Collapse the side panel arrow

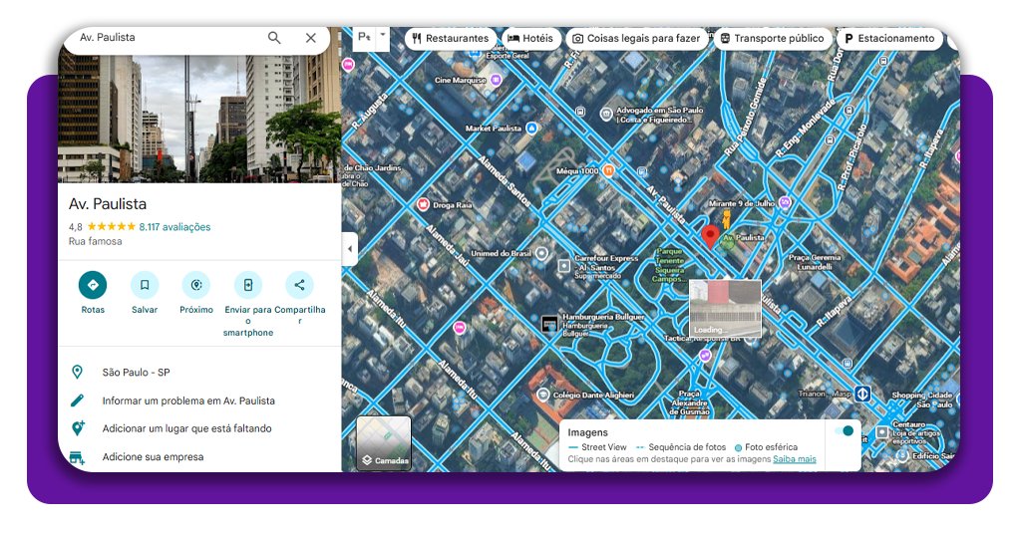tap(350, 249)
